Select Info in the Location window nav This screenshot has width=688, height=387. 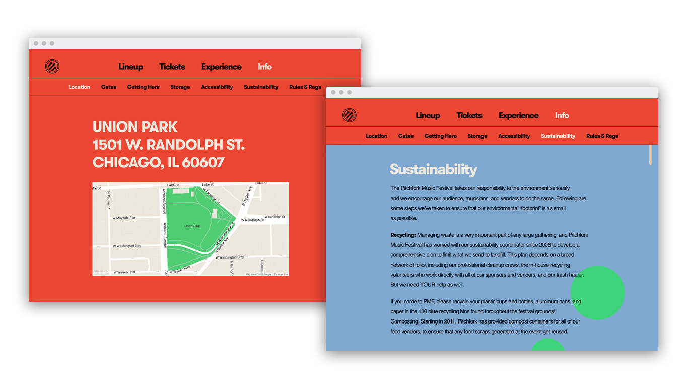click(x=265, y=67)
